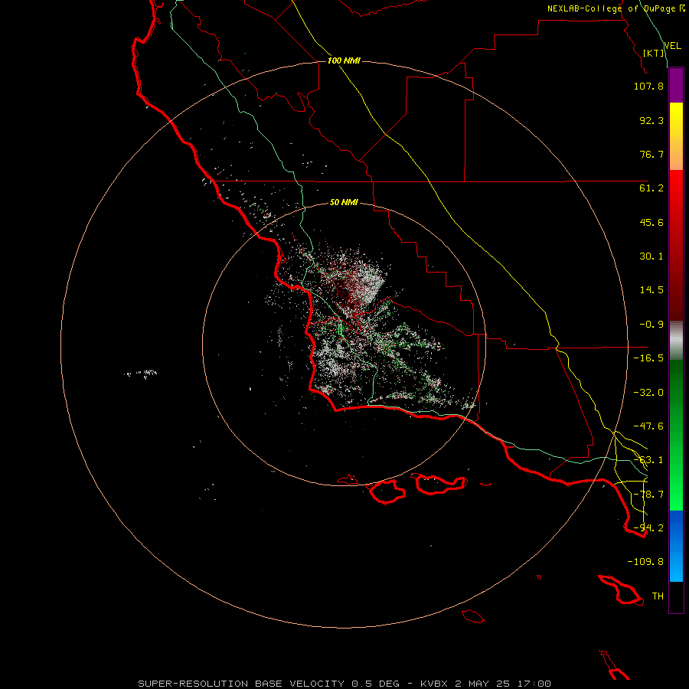This screenshot has height=689, width=689.
Task: Click the VEL legend title
Action: coord(672,46)
